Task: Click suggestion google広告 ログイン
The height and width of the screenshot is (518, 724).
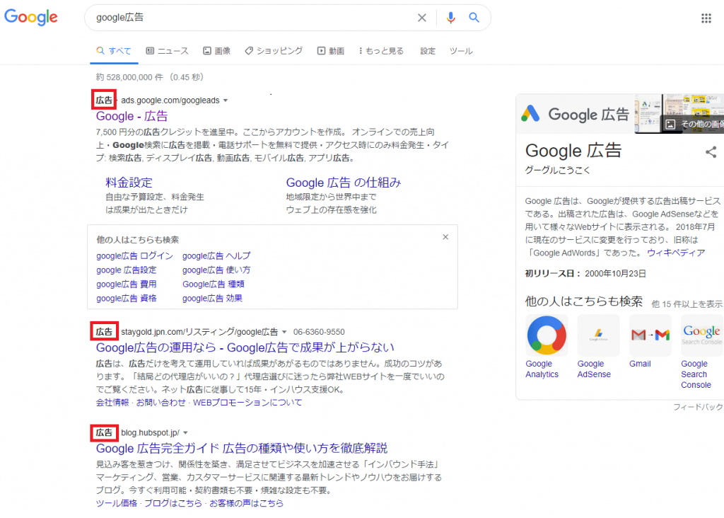Action: (x=134, y=255)
